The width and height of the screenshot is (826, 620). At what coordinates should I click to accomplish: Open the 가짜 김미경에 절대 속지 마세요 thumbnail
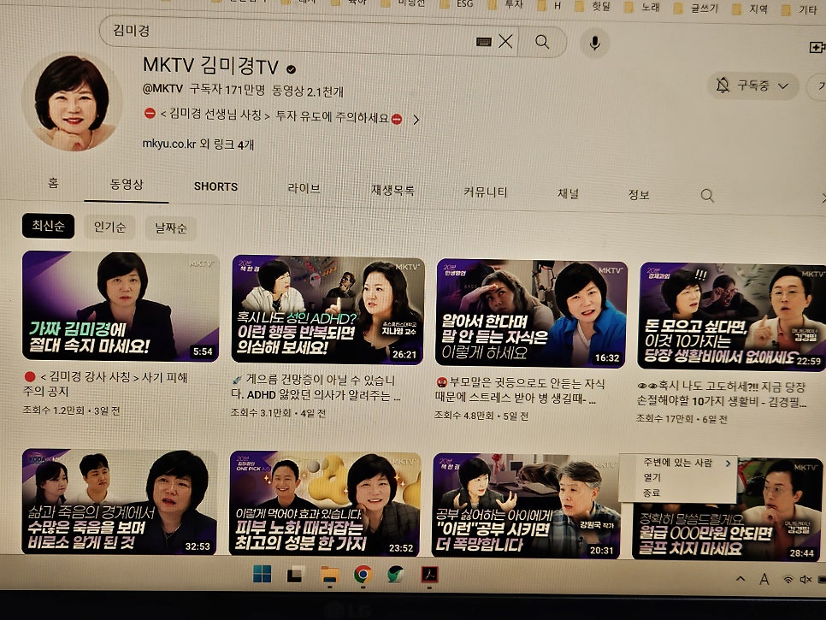(120, 306)
